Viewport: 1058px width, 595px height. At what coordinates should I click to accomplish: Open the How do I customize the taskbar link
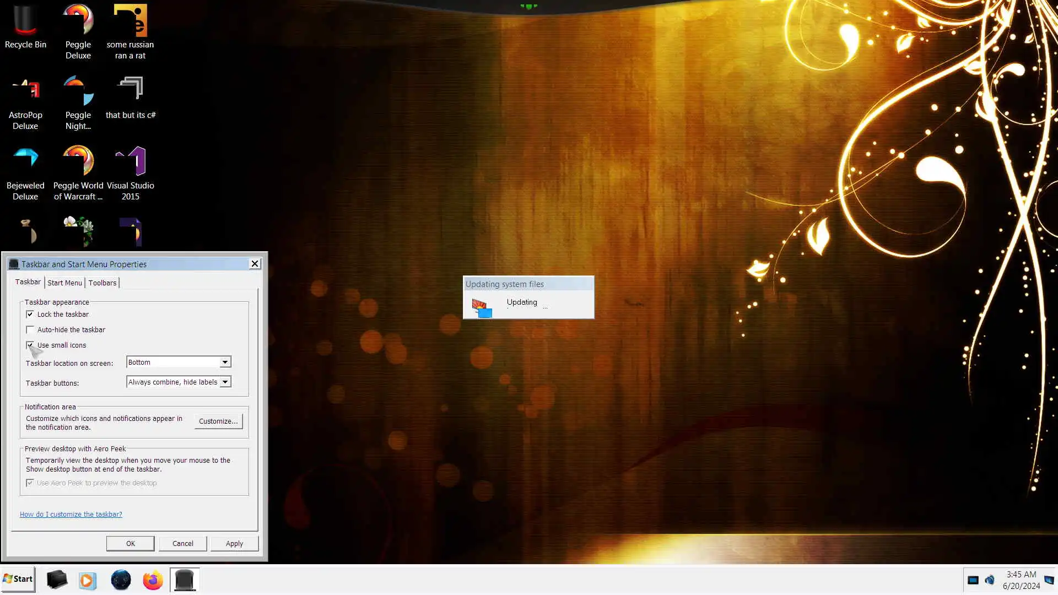pyautogui.click(x=71, y=515)
